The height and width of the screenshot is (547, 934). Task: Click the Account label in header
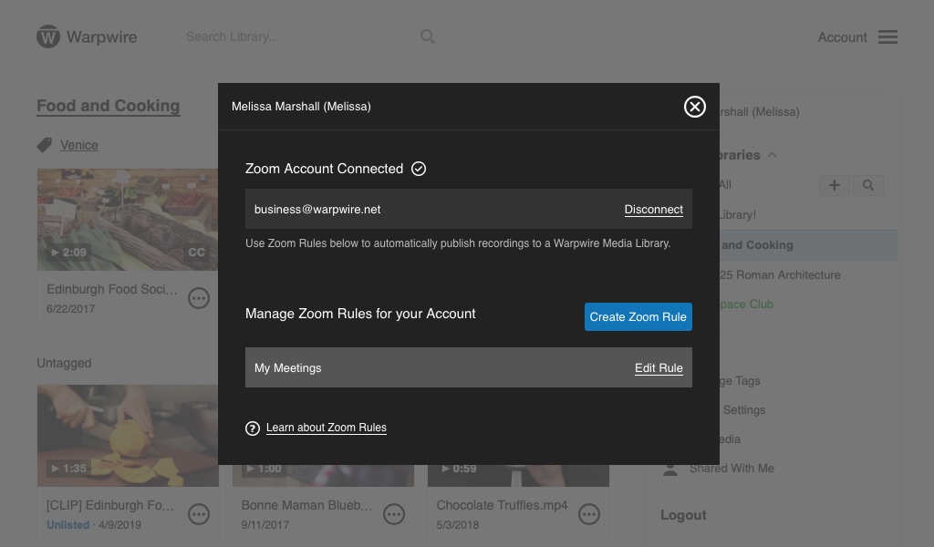pos(842,36)
